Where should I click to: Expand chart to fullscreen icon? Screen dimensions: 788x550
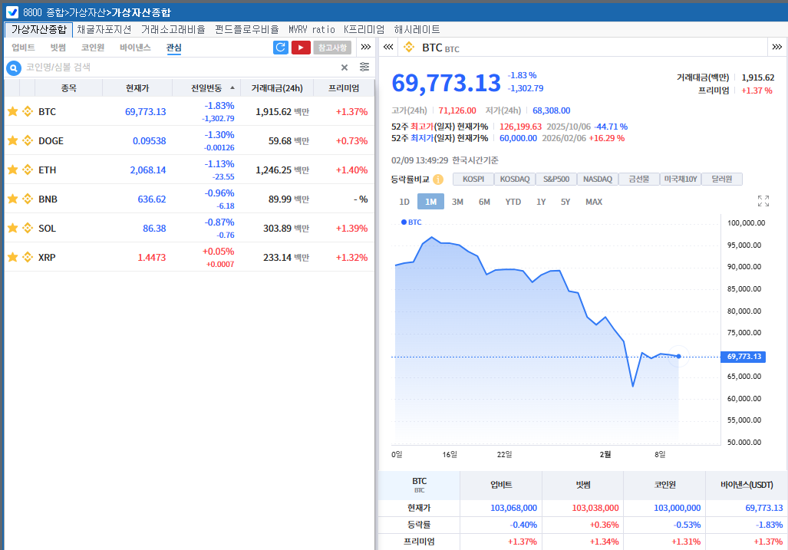click(763, 201)
